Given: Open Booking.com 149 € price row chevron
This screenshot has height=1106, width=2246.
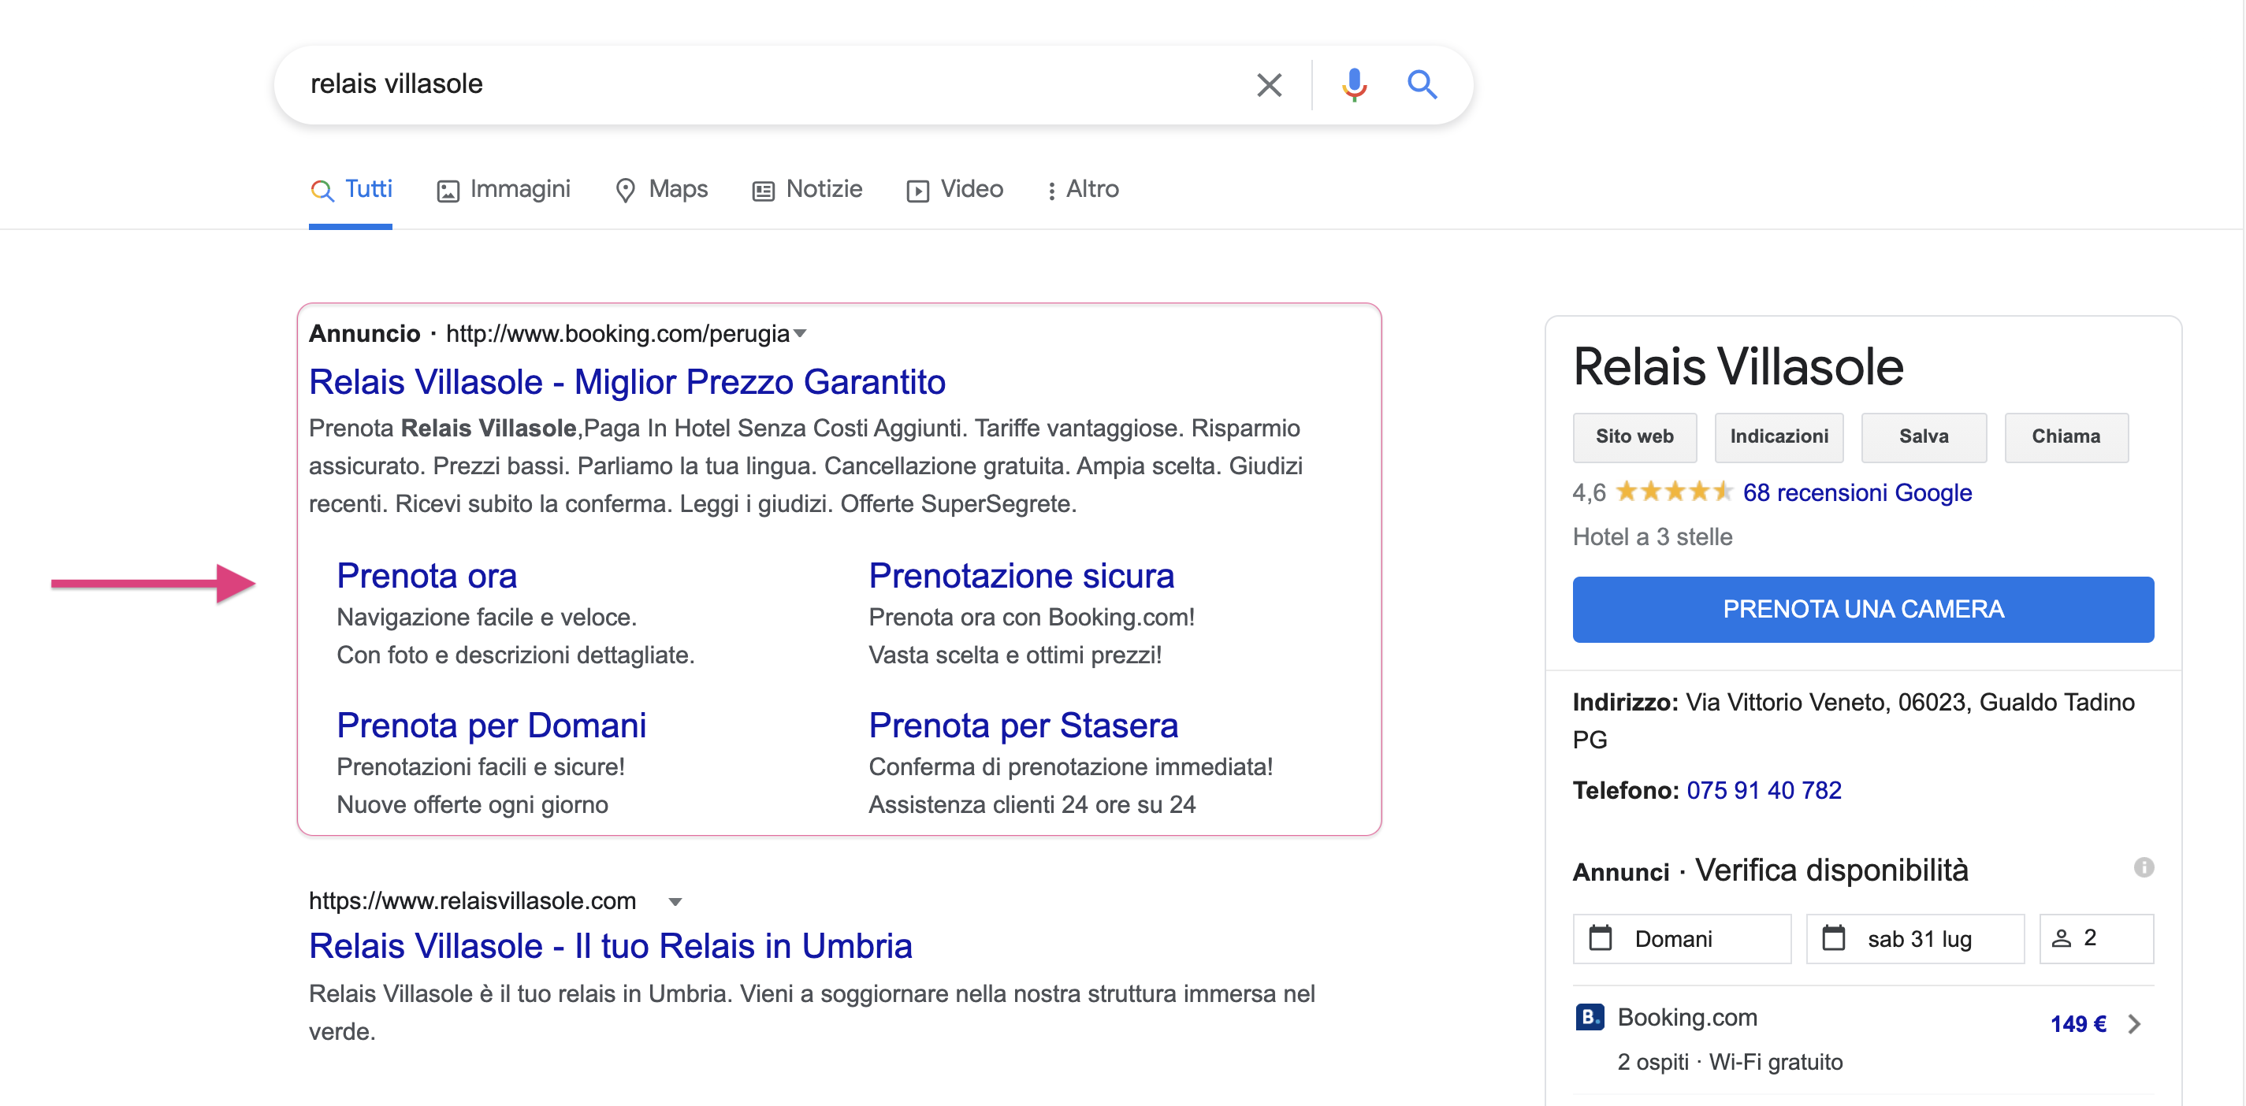Looking at the screenshot, I should point(2133,1024).
